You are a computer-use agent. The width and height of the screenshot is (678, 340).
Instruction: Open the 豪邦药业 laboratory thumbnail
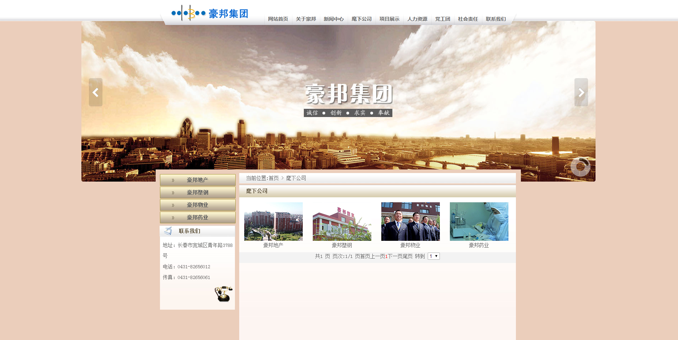(479, 222)
